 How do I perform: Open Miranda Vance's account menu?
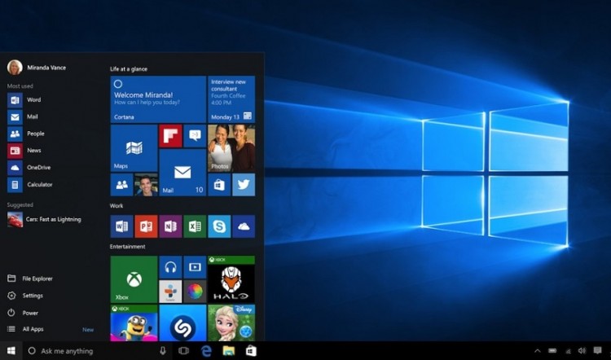click(x=37, y=68)
